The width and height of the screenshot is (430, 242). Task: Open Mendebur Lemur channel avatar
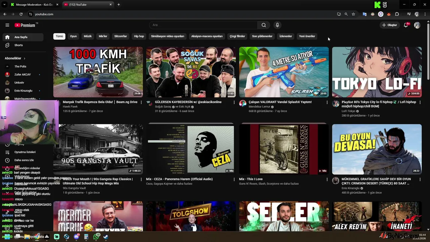243,104
